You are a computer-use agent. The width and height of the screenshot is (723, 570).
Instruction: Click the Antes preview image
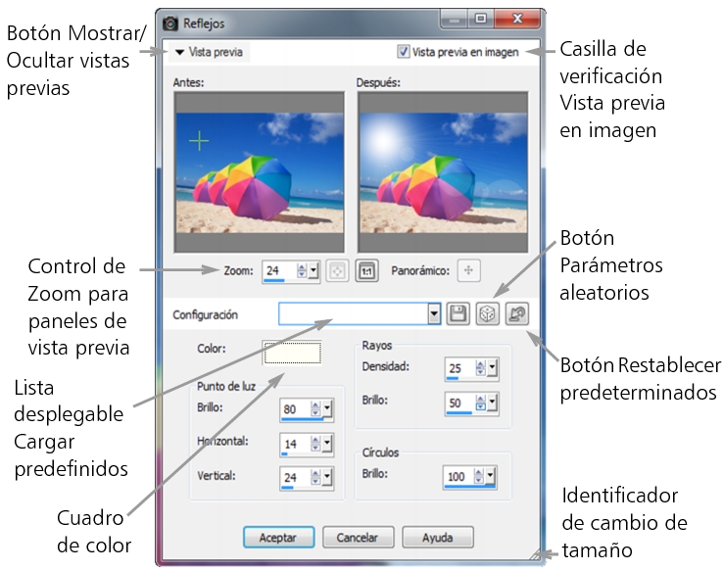tap(258, 172)
